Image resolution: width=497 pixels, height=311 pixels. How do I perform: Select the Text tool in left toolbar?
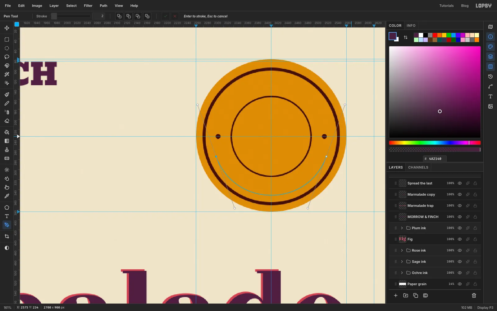7,216
